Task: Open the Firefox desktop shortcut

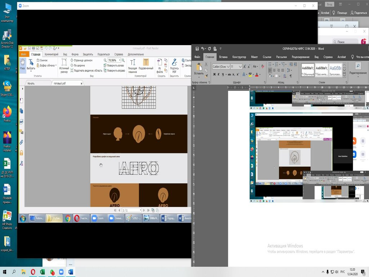Action: point(7,114)
